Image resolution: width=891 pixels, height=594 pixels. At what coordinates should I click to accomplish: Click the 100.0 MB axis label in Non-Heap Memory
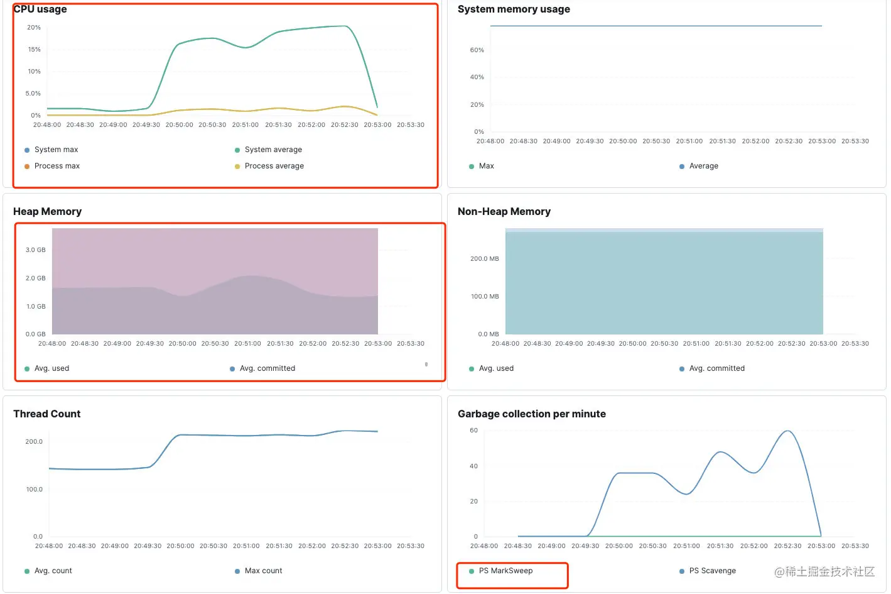pos(485,297)
